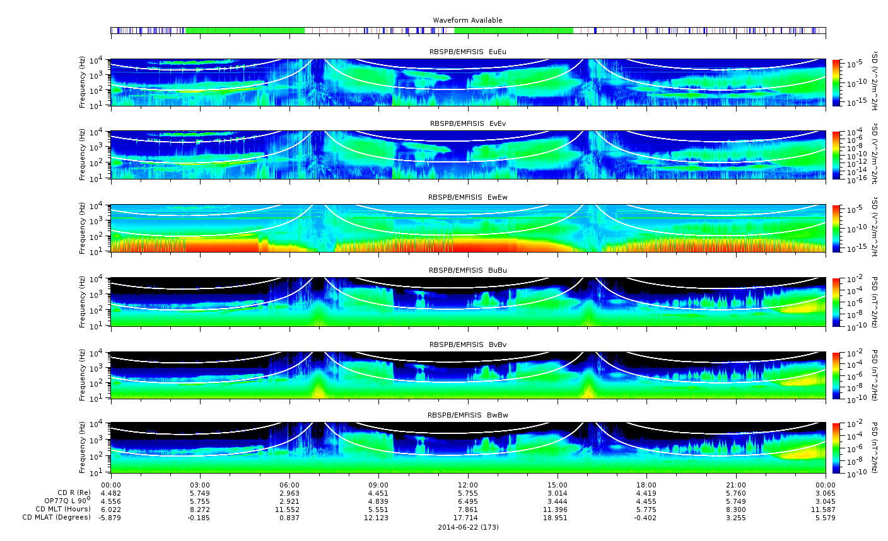Image resolution: width=888 pixels, height=541 pixels.
Task: Select the "Waveform Available" title
Action: coord(467,20)
